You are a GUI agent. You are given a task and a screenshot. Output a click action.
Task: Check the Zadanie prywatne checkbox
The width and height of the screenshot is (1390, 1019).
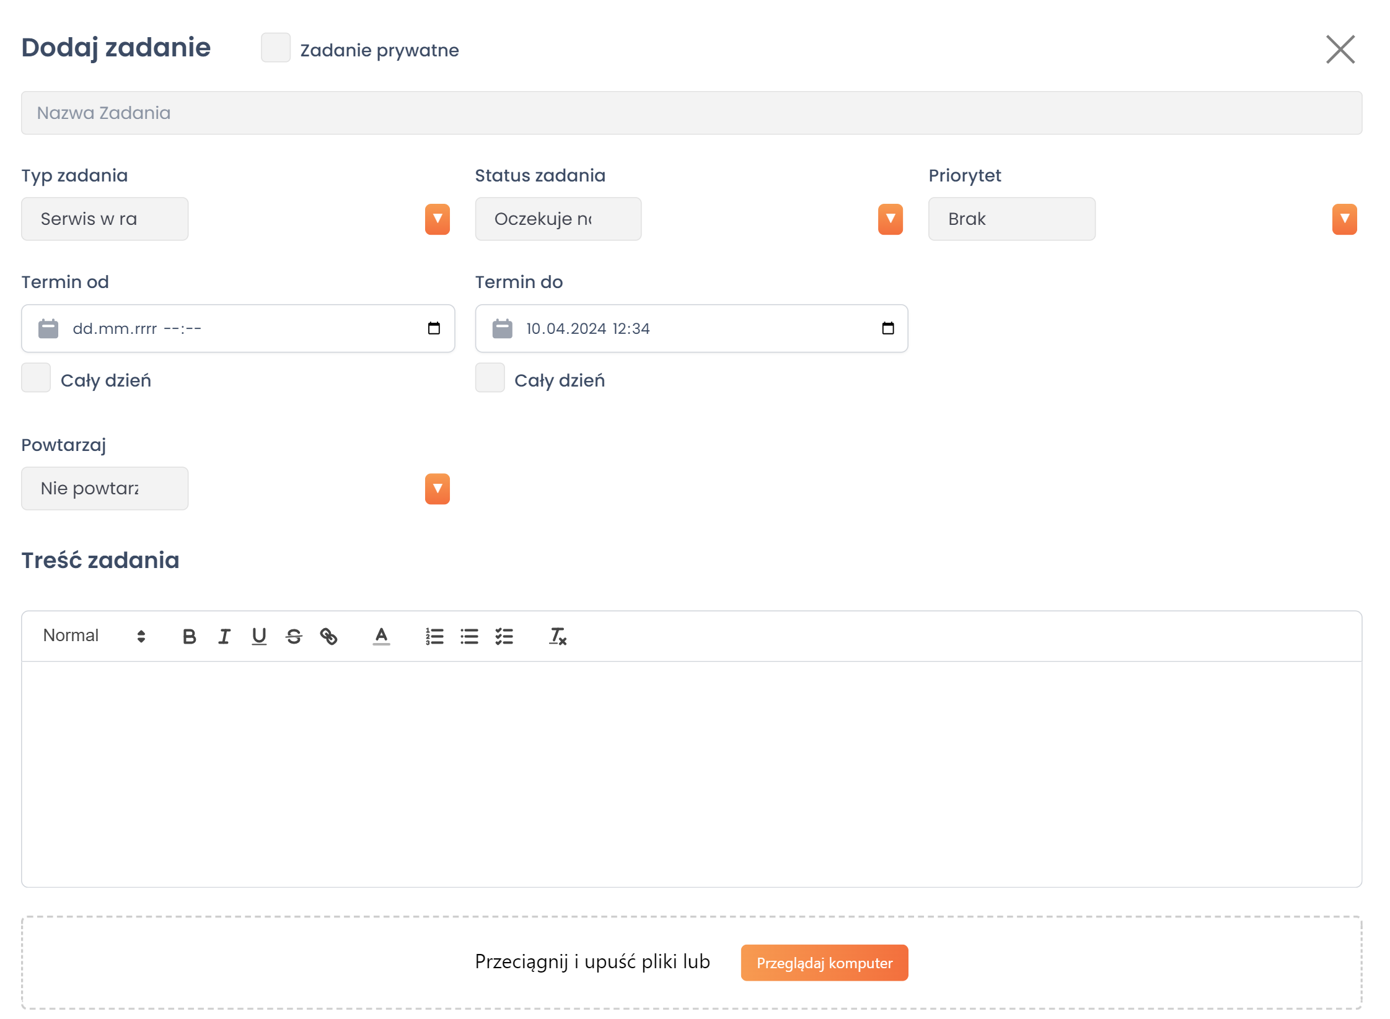(x=276, y=48)
